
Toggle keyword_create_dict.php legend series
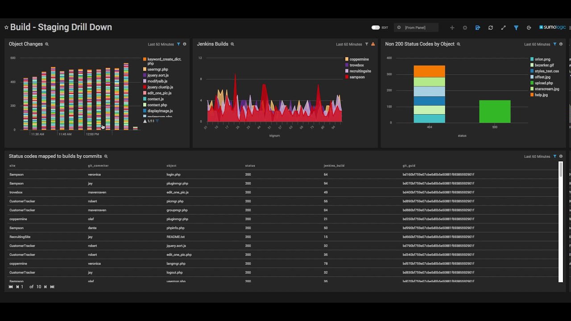click(161, 61)
